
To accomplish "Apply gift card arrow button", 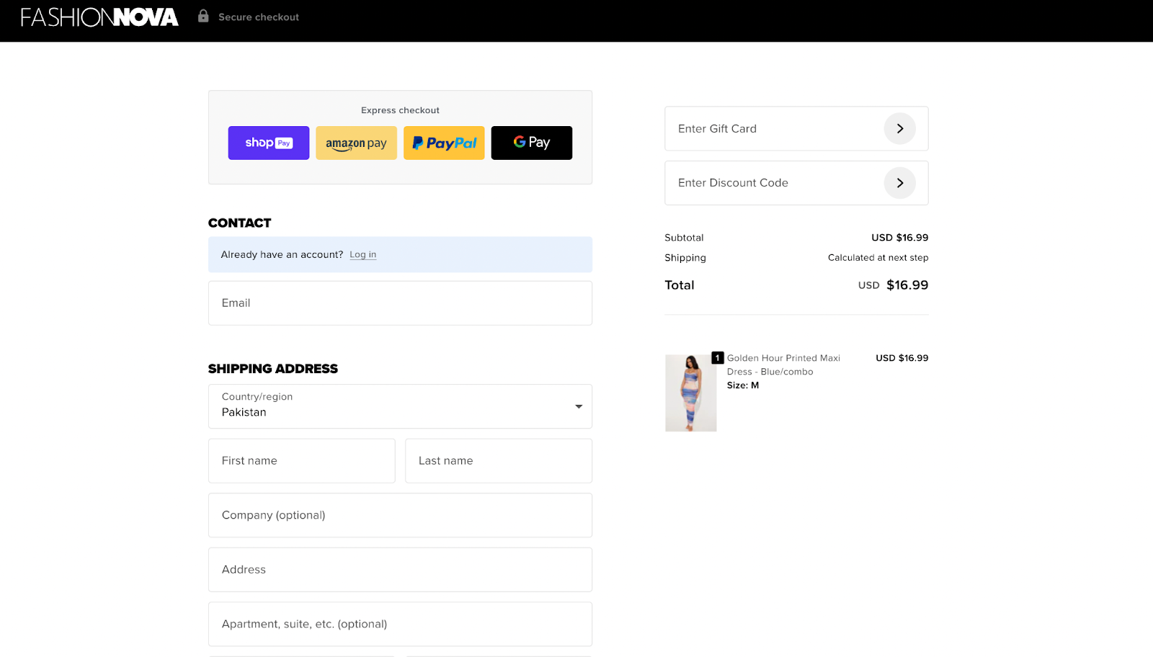I will tap(900, 129).
